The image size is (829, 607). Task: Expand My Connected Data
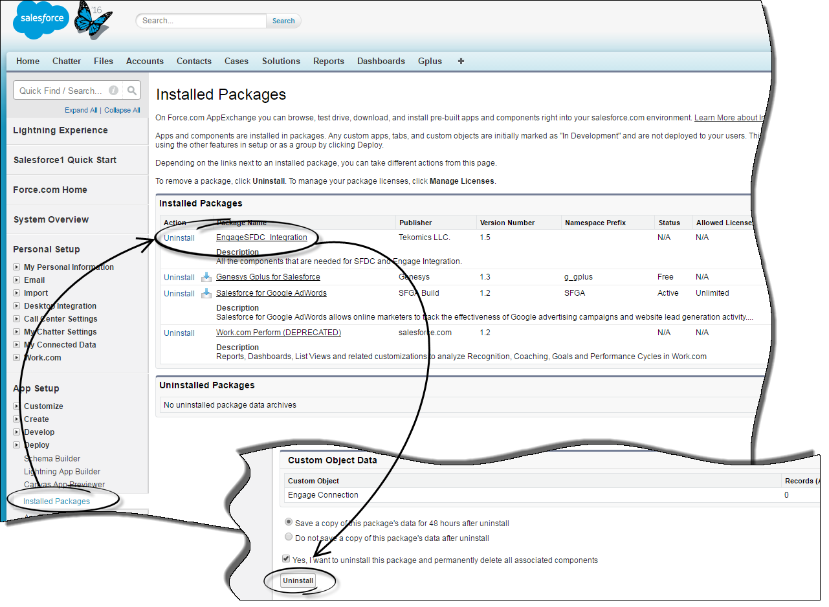17,345
